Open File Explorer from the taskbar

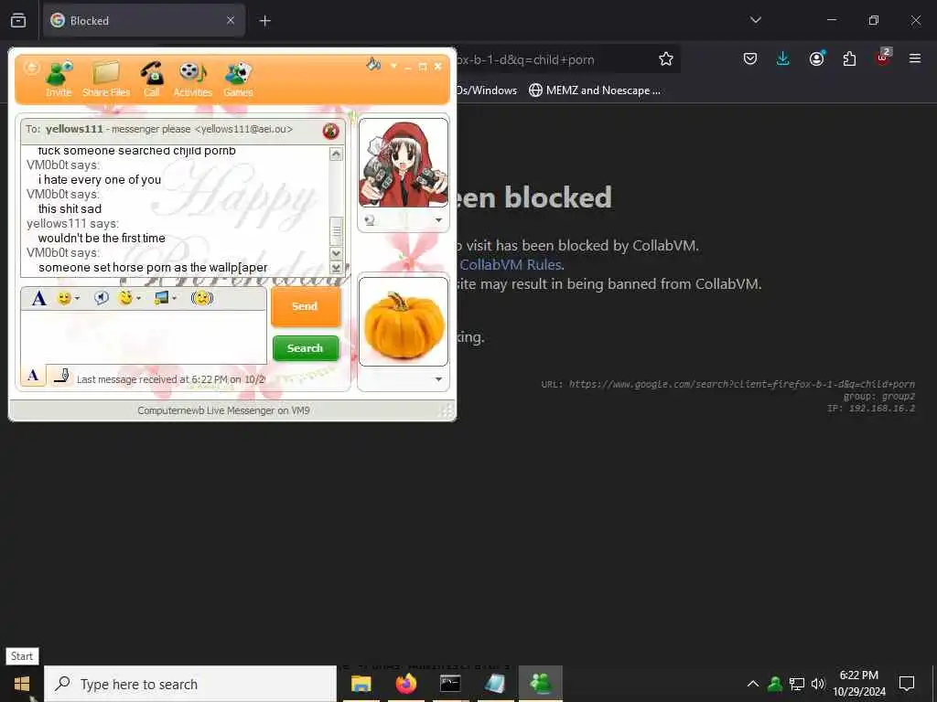(x=361, y=684)
